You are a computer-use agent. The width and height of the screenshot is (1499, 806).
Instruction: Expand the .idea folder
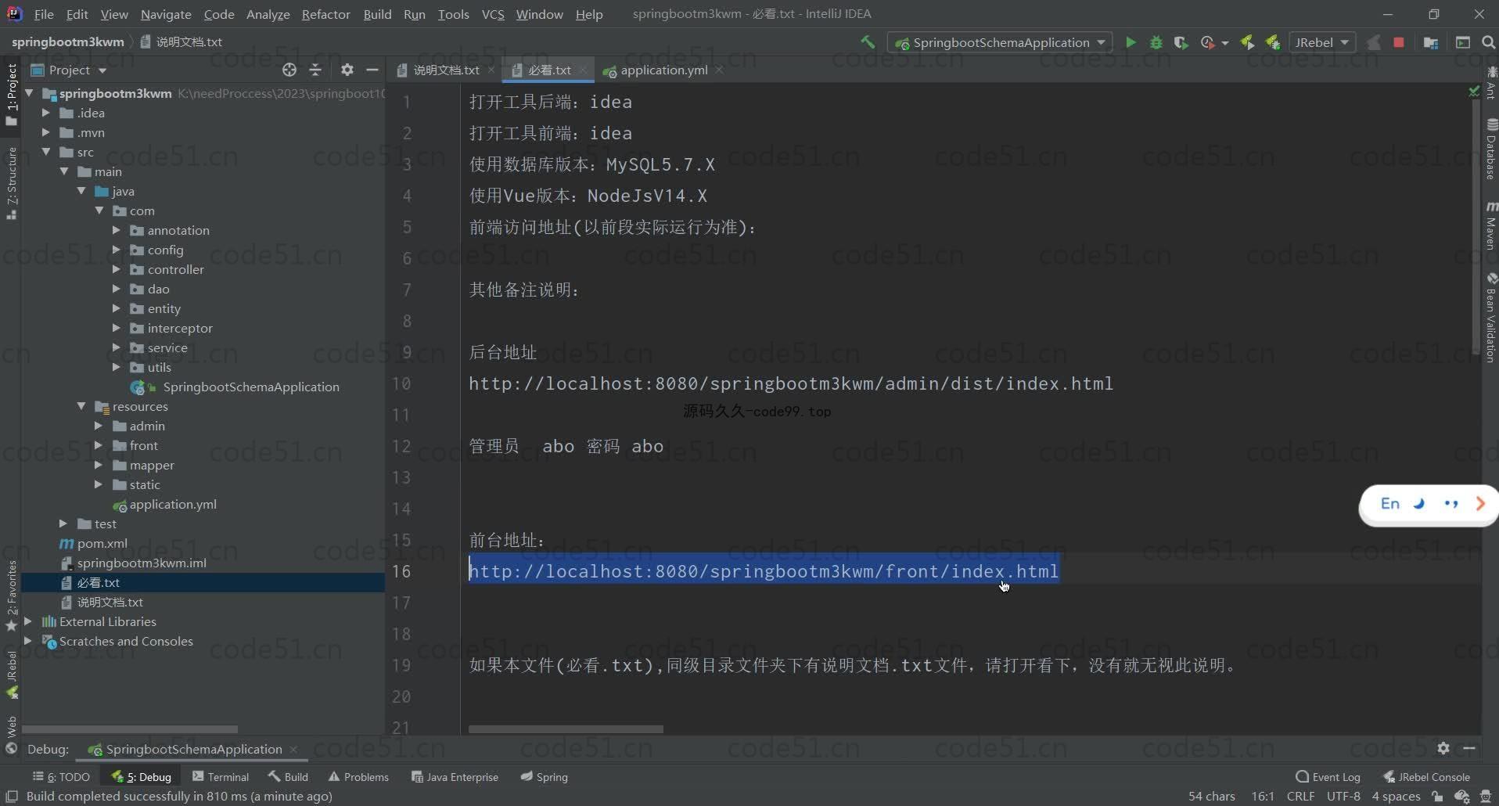point(46,113)
